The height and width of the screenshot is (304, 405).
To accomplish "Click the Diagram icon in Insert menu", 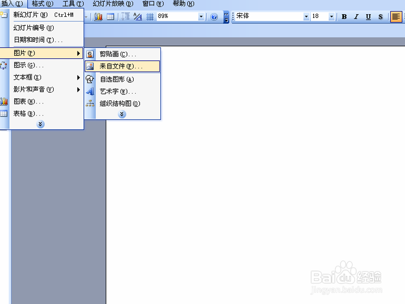I will [4, 65].
